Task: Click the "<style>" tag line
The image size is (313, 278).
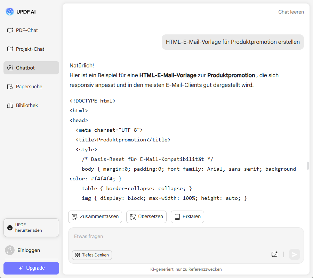Action: pos(86,149)
